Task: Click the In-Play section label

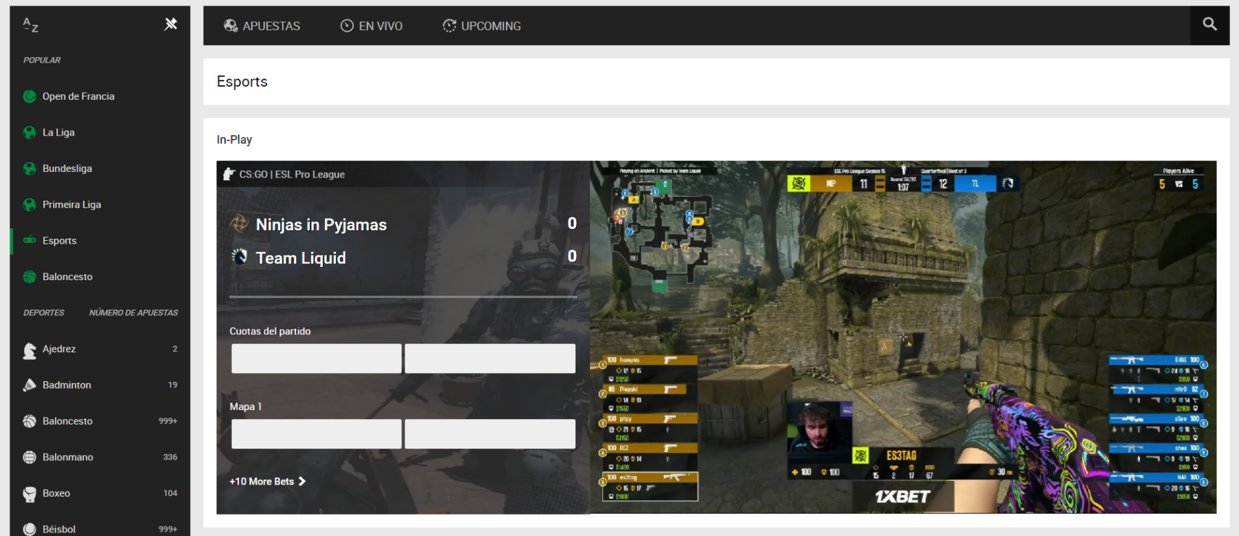Action: 235,140
